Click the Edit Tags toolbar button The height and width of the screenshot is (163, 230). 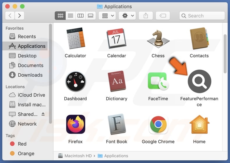[x=163, y=15]
